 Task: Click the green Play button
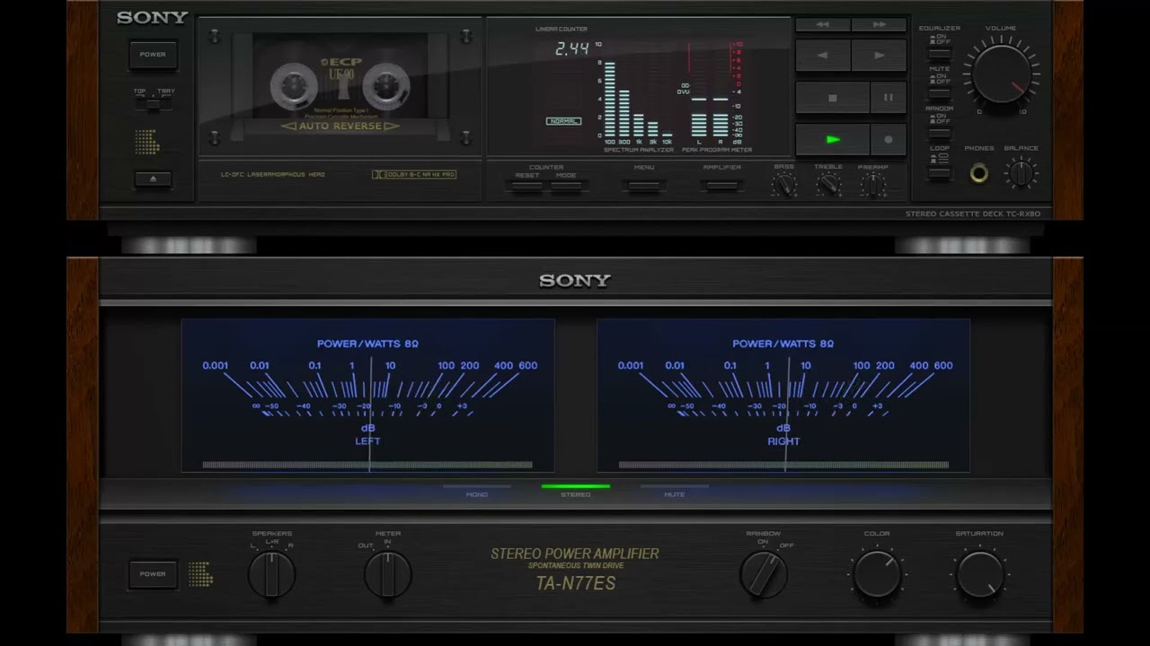832,139
